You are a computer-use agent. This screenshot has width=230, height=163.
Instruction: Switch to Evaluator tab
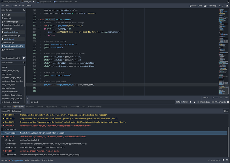30,107
